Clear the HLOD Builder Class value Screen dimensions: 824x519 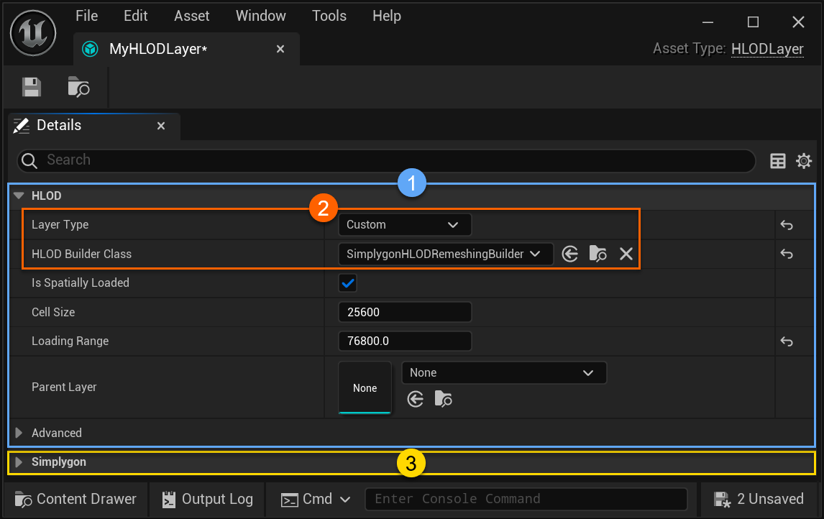tap(626, 254)
